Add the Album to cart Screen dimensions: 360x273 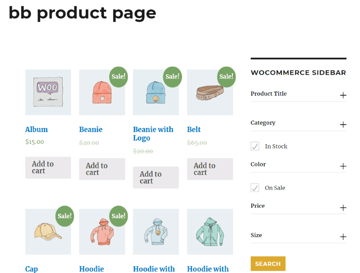click(x=48, y=168)
